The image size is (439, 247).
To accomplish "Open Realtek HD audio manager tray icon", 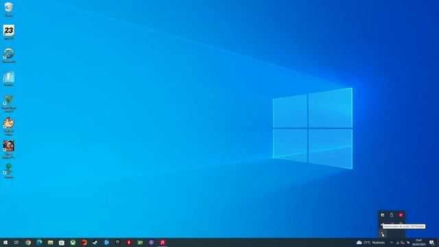I will click(383, 233).
